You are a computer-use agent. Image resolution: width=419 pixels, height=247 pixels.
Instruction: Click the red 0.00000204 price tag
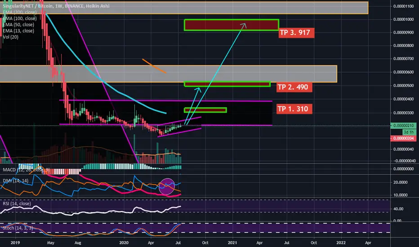pyautogui.click(x=403, y=138)
